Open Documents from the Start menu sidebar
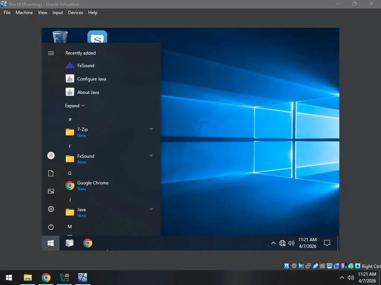Viewport: 381px width, 285px height. 51,173
